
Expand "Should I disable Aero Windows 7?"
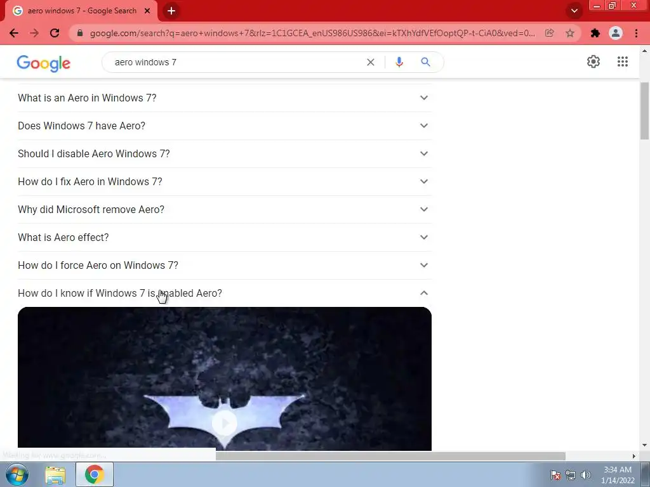point(224,153)
